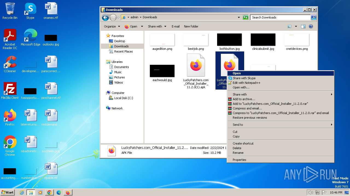This screenshot has height=196, width=350.
Task: Select Properties in context menu
Action: [x=281, y=160]
